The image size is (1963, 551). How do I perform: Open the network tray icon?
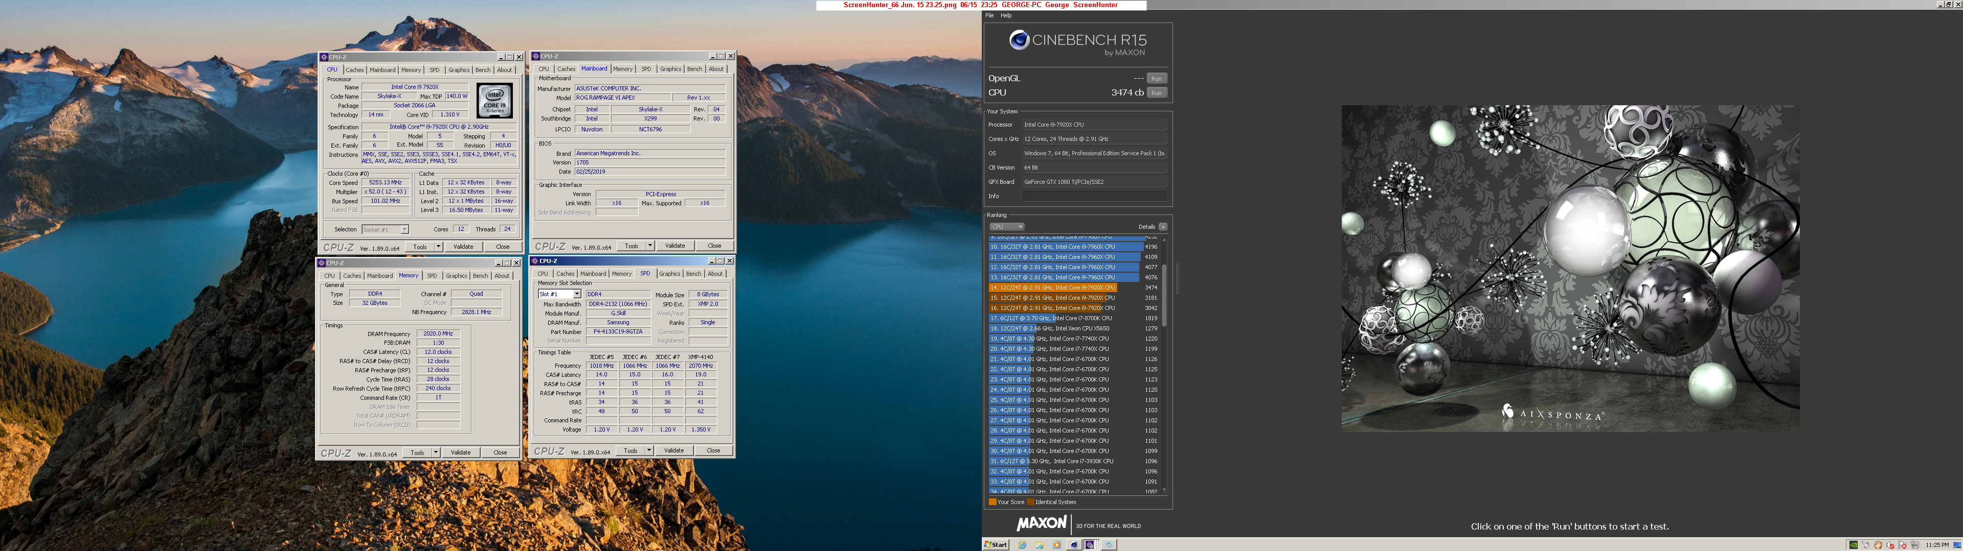1915,545
